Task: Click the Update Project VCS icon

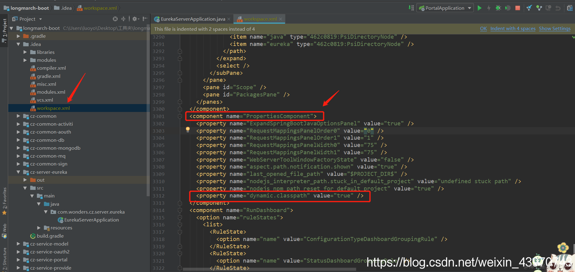Action: [529, 8]
